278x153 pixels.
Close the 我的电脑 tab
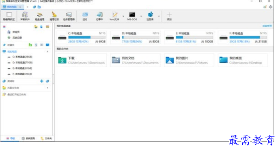tap(20, 7)
